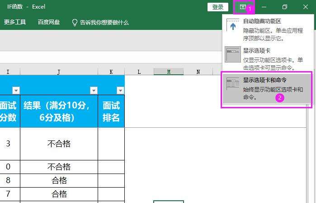The width and height of the screenshot is (316, 203).
Task: Select 不合格 cell beside score 3
Action: click(x=59, y=144)
